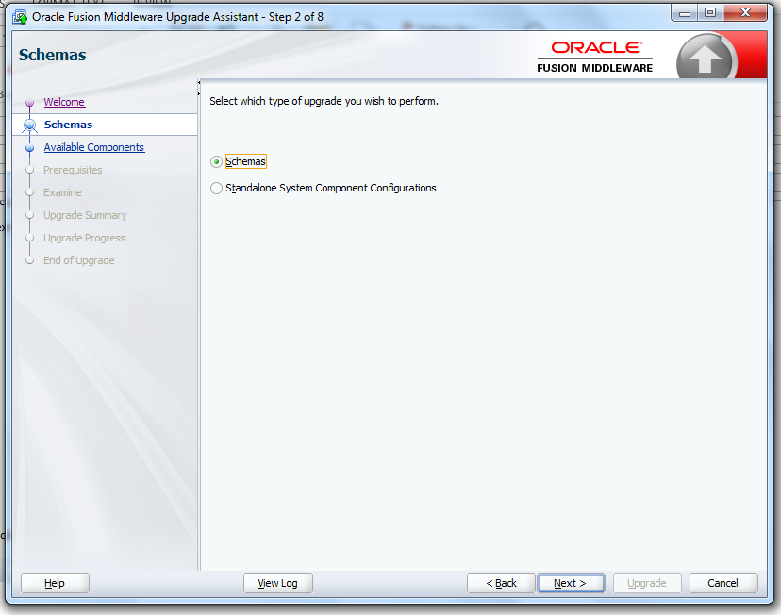Close the Upgrade Assistant window
The height and width of the screenshot is (615, 781).
click(745, 13)
